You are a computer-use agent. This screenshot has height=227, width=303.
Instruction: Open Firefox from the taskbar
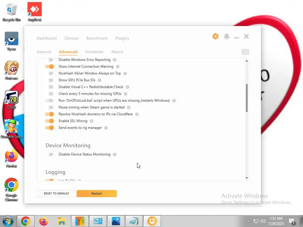coord(44,221)
